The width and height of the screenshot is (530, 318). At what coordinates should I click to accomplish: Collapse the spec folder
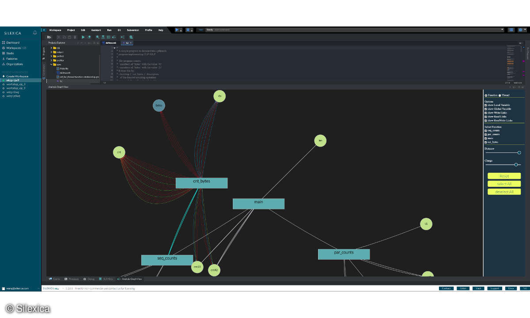[x=51, y=64]
